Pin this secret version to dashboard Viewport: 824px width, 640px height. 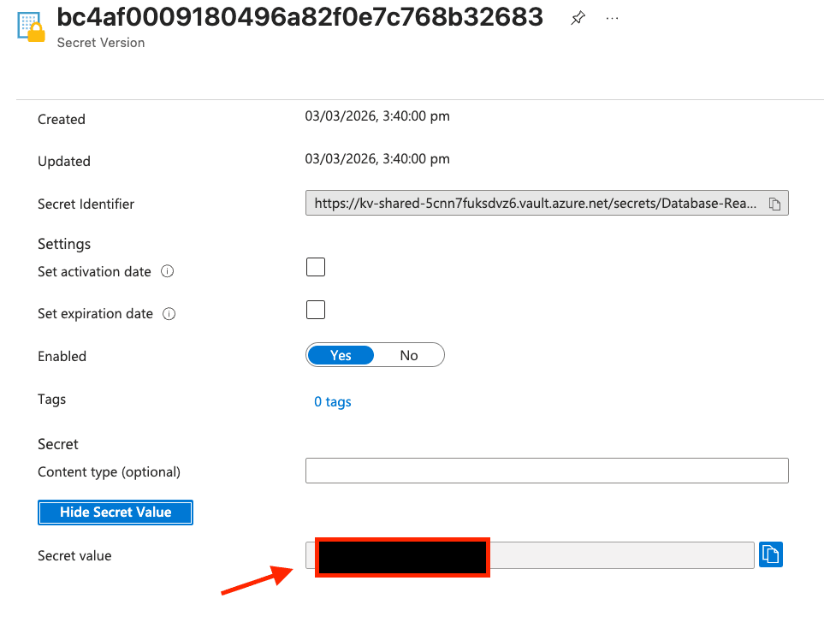coord(578,18)
